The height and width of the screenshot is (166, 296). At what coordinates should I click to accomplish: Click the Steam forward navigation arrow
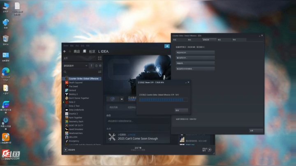pyautogui.click(x=69, y=51)
